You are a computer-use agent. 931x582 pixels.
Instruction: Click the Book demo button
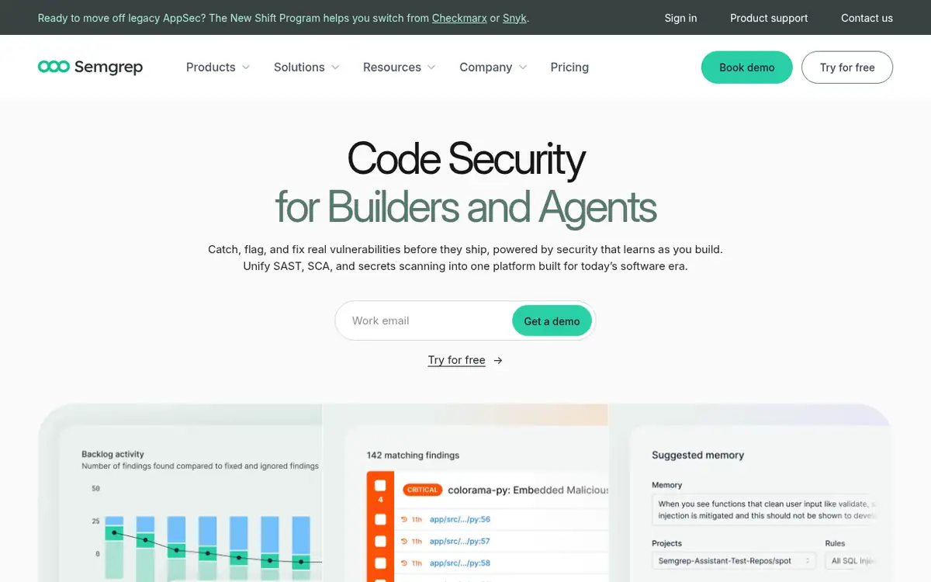pyautogui.click(x=746, y=68)
